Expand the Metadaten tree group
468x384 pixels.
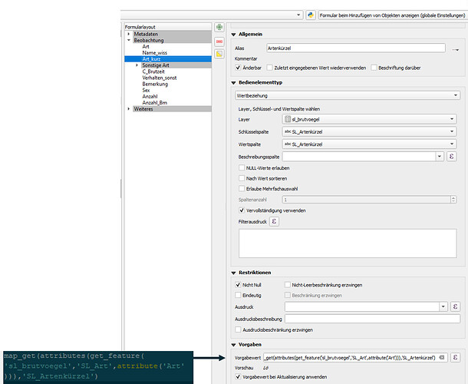pyautogui.click(x=129, y=34)
